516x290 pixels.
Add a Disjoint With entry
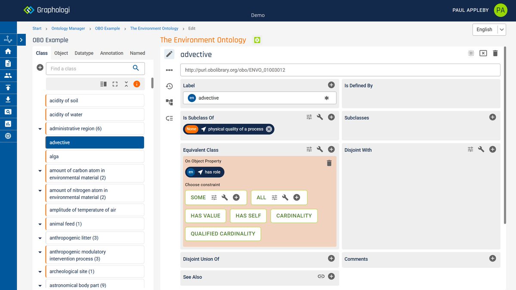pyautogui.click(x=493, y=149)
